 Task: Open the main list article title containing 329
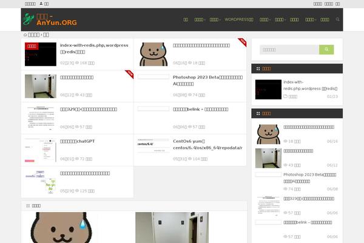89,109
